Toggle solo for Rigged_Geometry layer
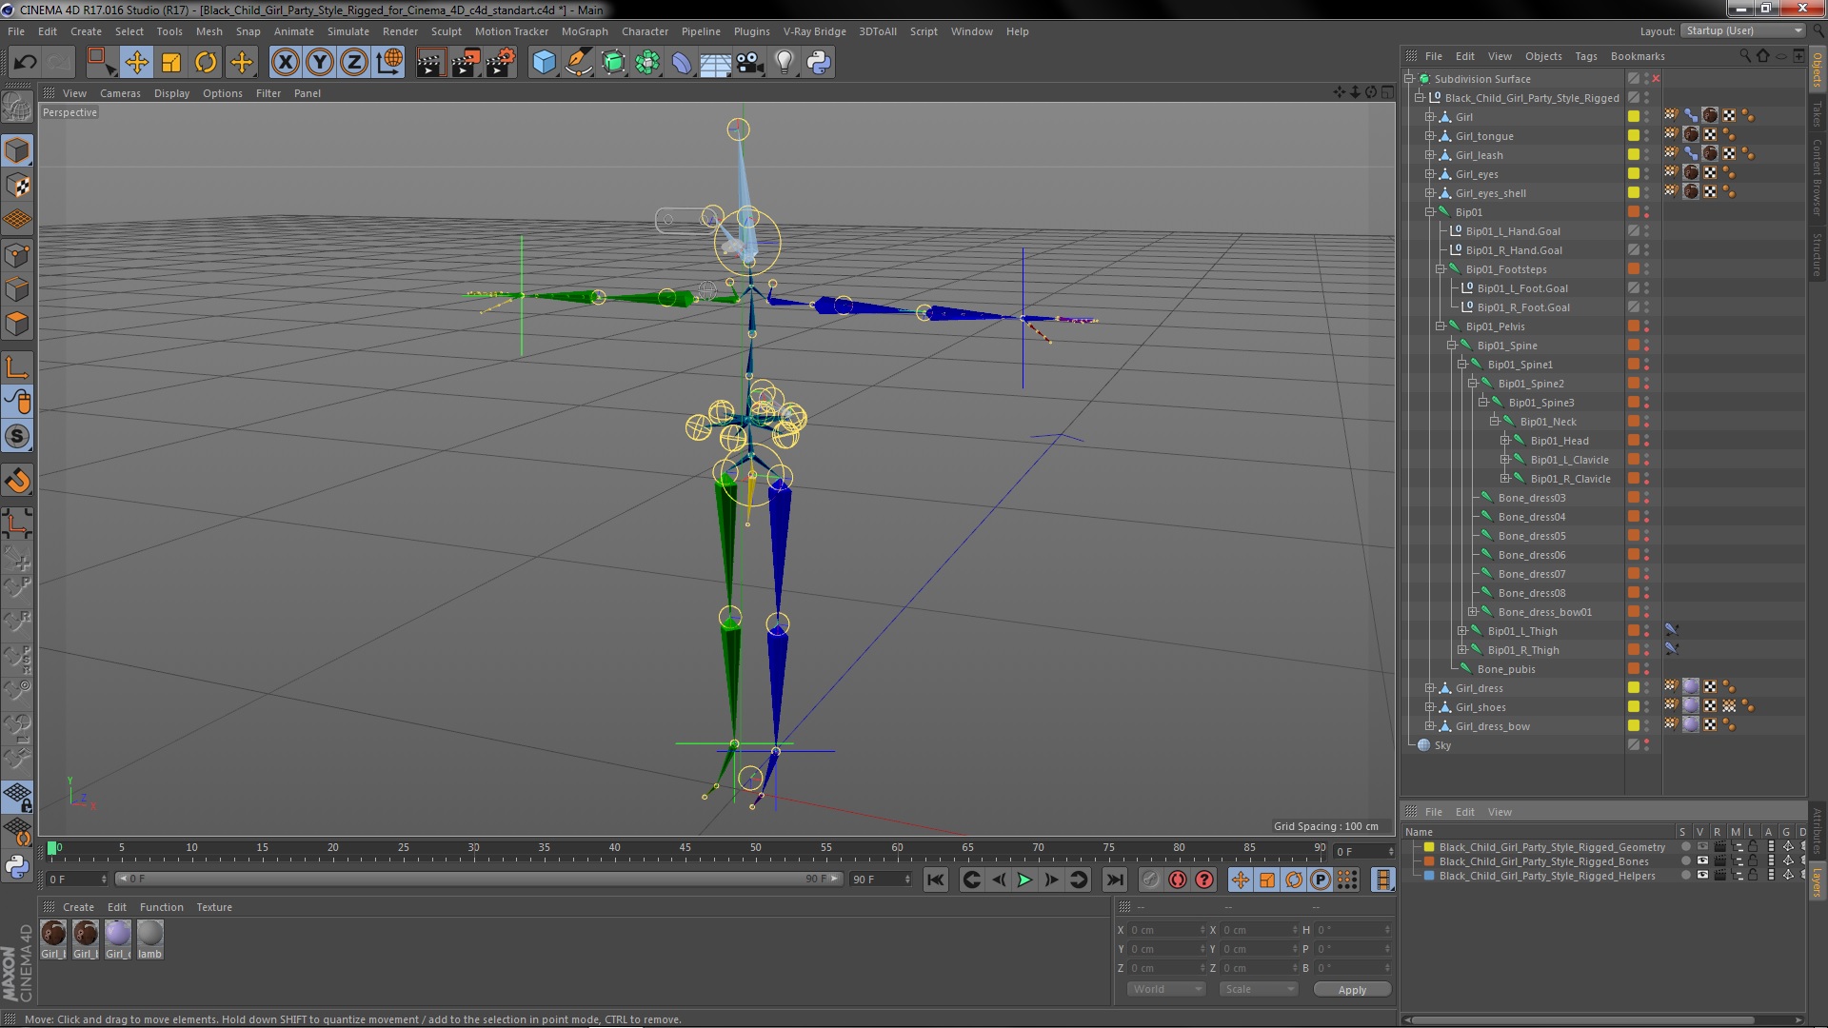Screen dimensions: 1828x1028 [x=1685, y=847]
